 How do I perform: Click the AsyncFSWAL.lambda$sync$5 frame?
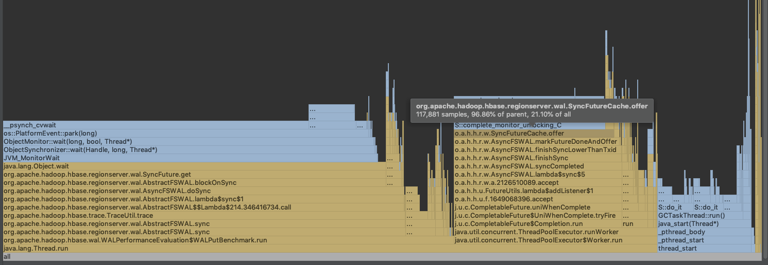[537, 174]
